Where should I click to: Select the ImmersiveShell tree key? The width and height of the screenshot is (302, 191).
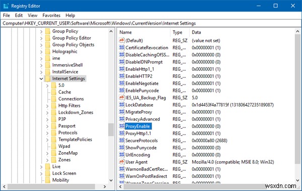click(x=67, y=65)
